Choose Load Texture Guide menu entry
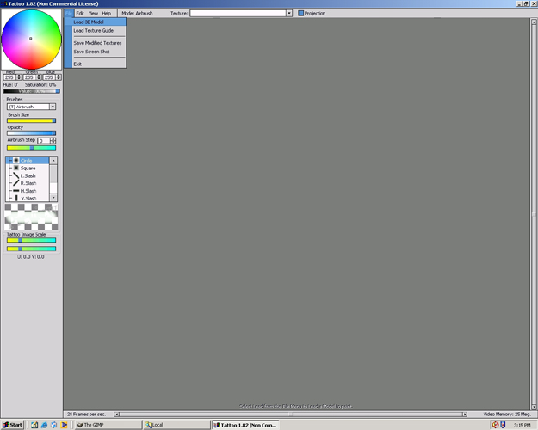The width and height of the screenshot is (538, 430). [95, 30]
